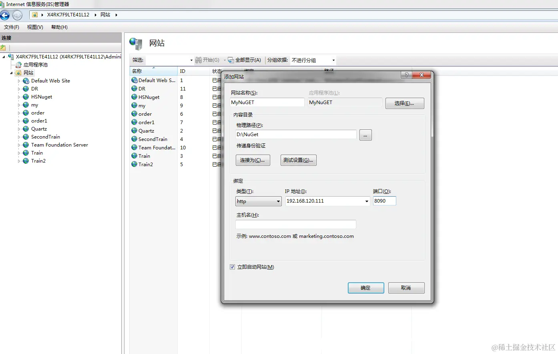Click the X4RK7F9LTE41L12 breadcrumb segment
The height and width of the screenshot is (354, 558).
tap(68, 15)
